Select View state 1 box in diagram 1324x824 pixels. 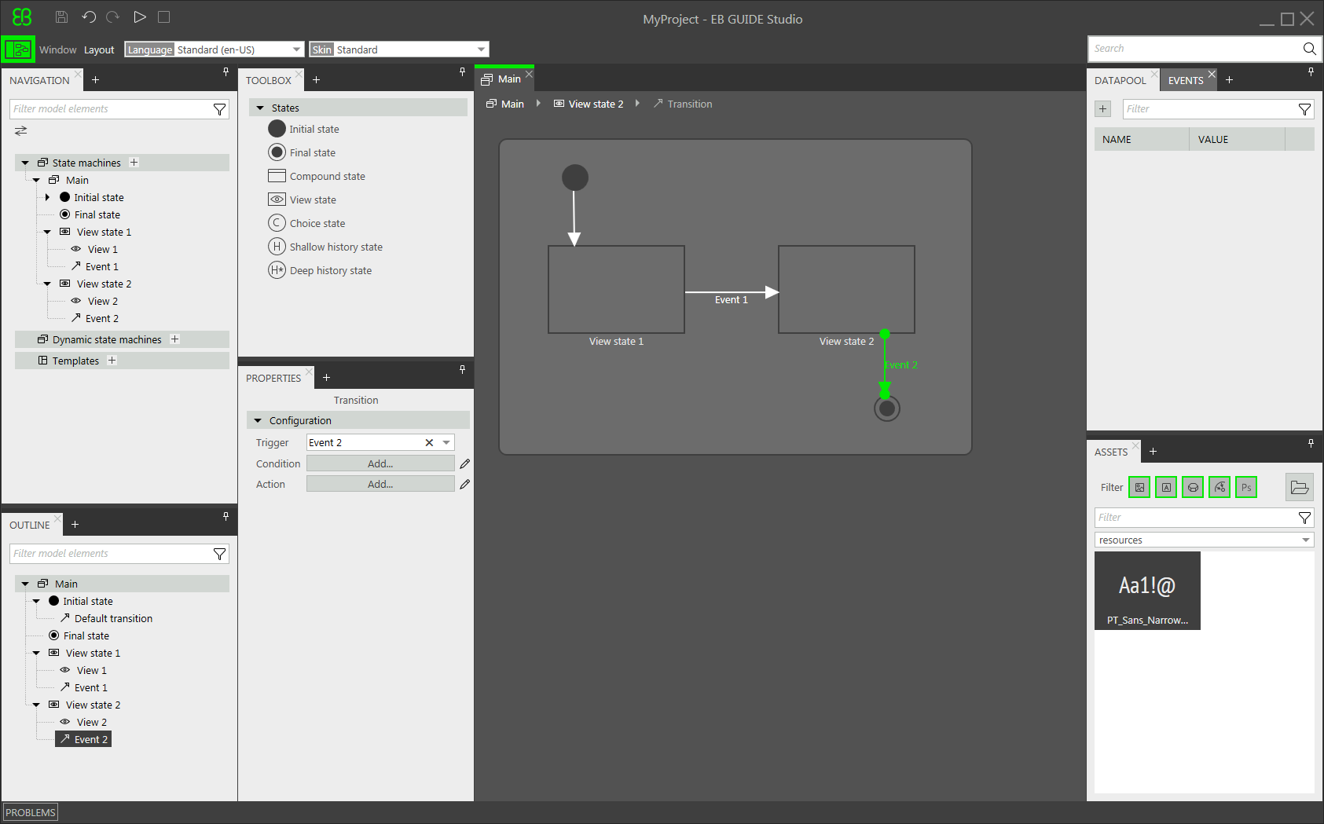[x=616, y=289]
